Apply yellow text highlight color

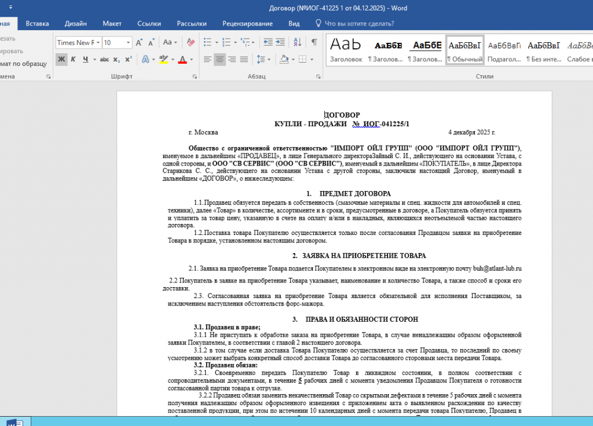tap(163, 60)
